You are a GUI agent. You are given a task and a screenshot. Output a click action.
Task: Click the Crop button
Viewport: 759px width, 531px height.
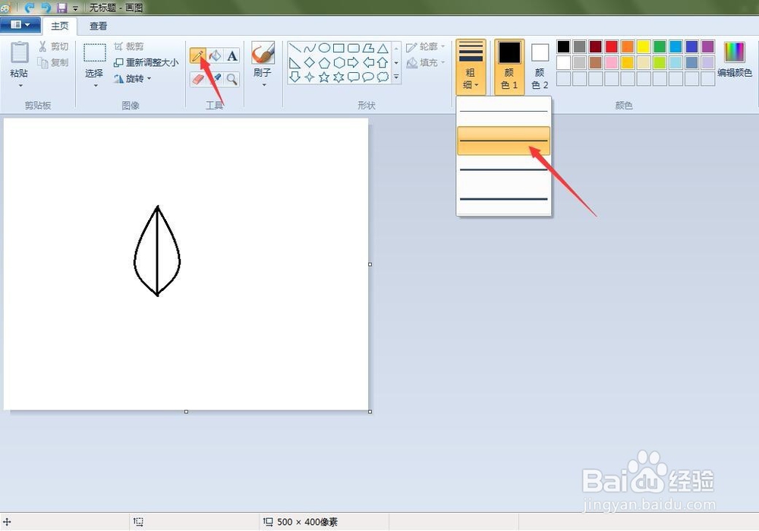click(129, 46)
